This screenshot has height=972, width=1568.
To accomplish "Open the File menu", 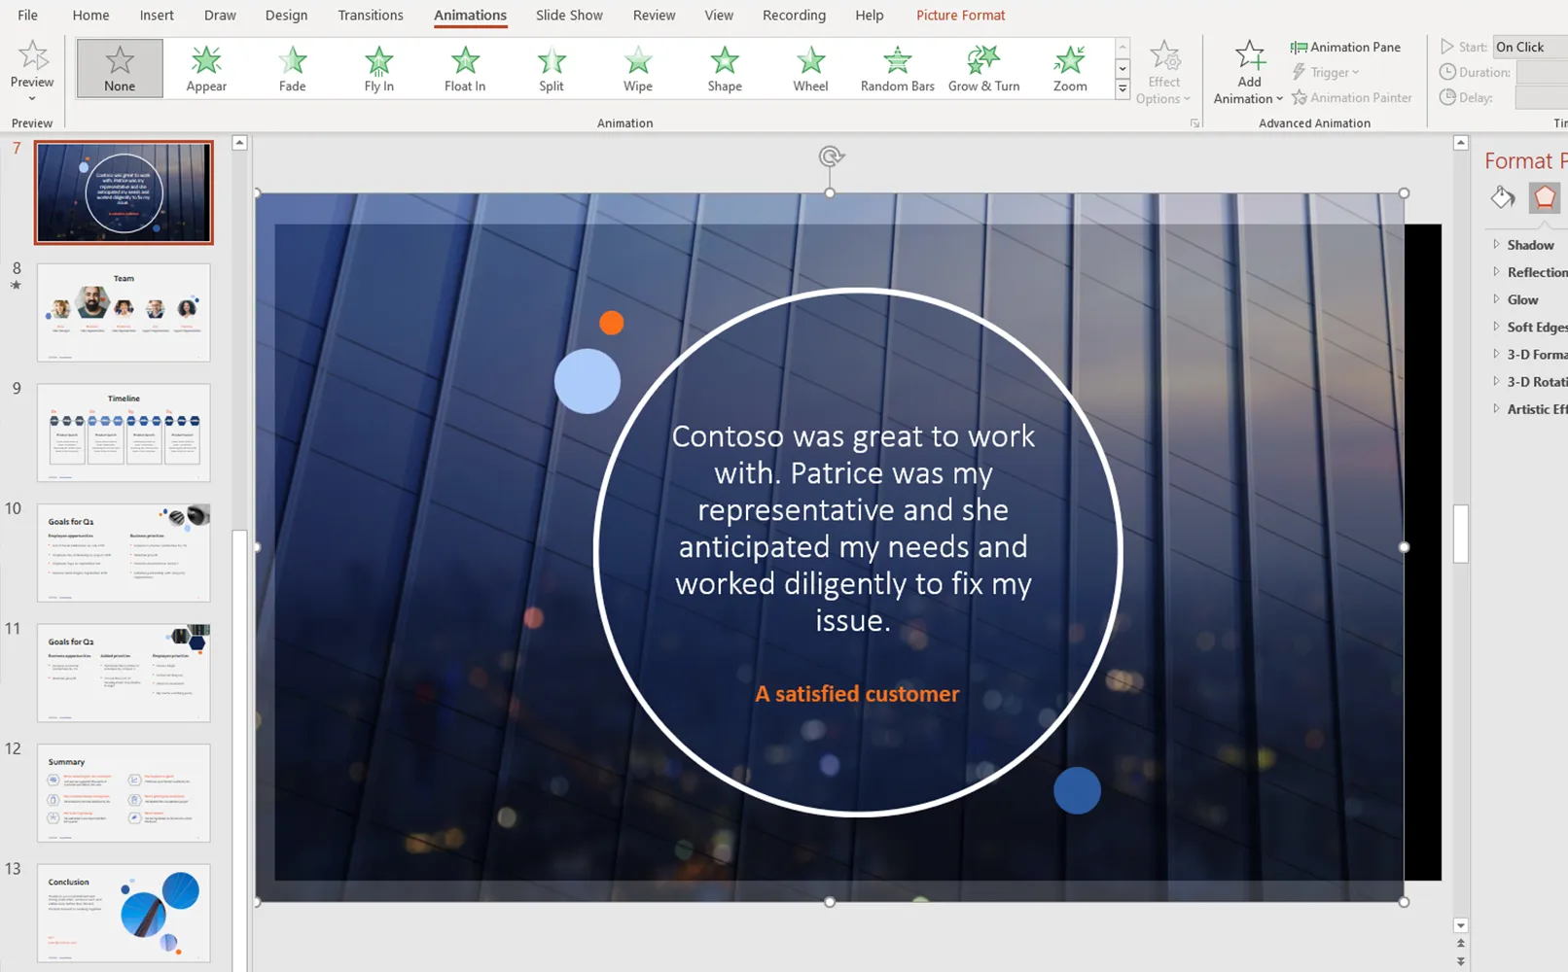I will (28, 15).
